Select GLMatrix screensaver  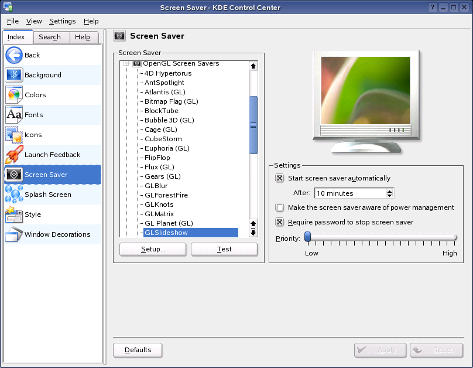[159, 214]
